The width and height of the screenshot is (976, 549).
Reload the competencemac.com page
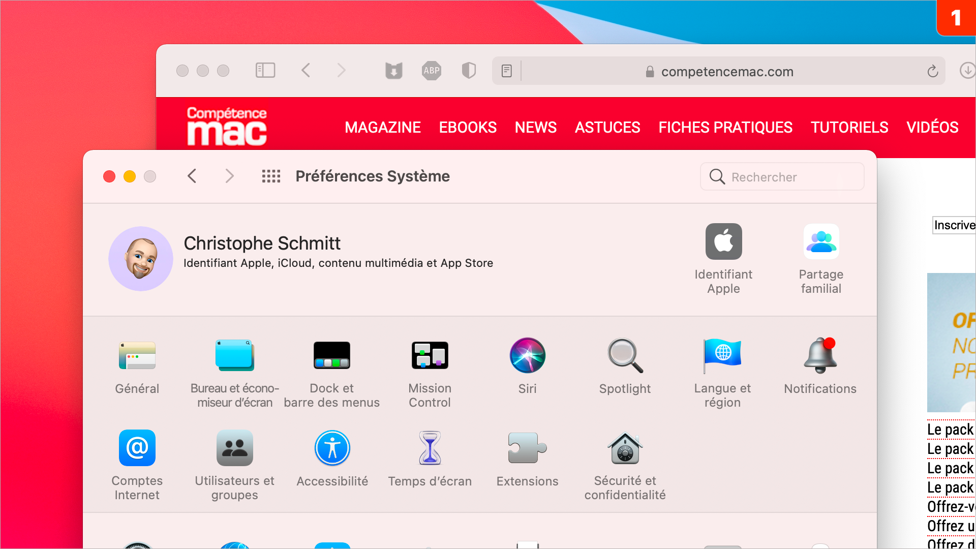point(932,71)
